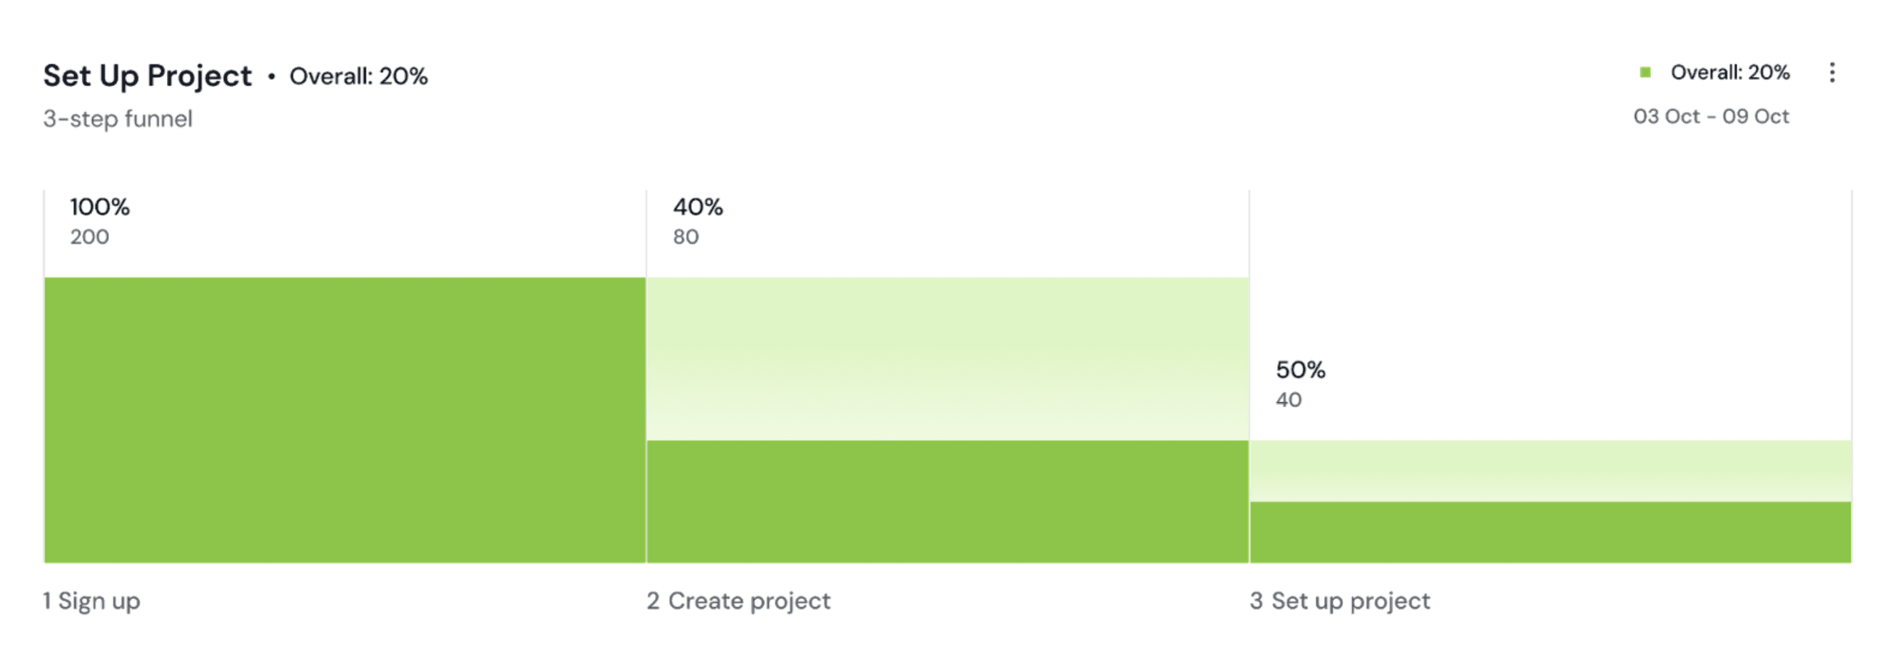Screen dimensions: 1895x669
Task: Click the 3 Set up project label
Action: (1340, 601)
